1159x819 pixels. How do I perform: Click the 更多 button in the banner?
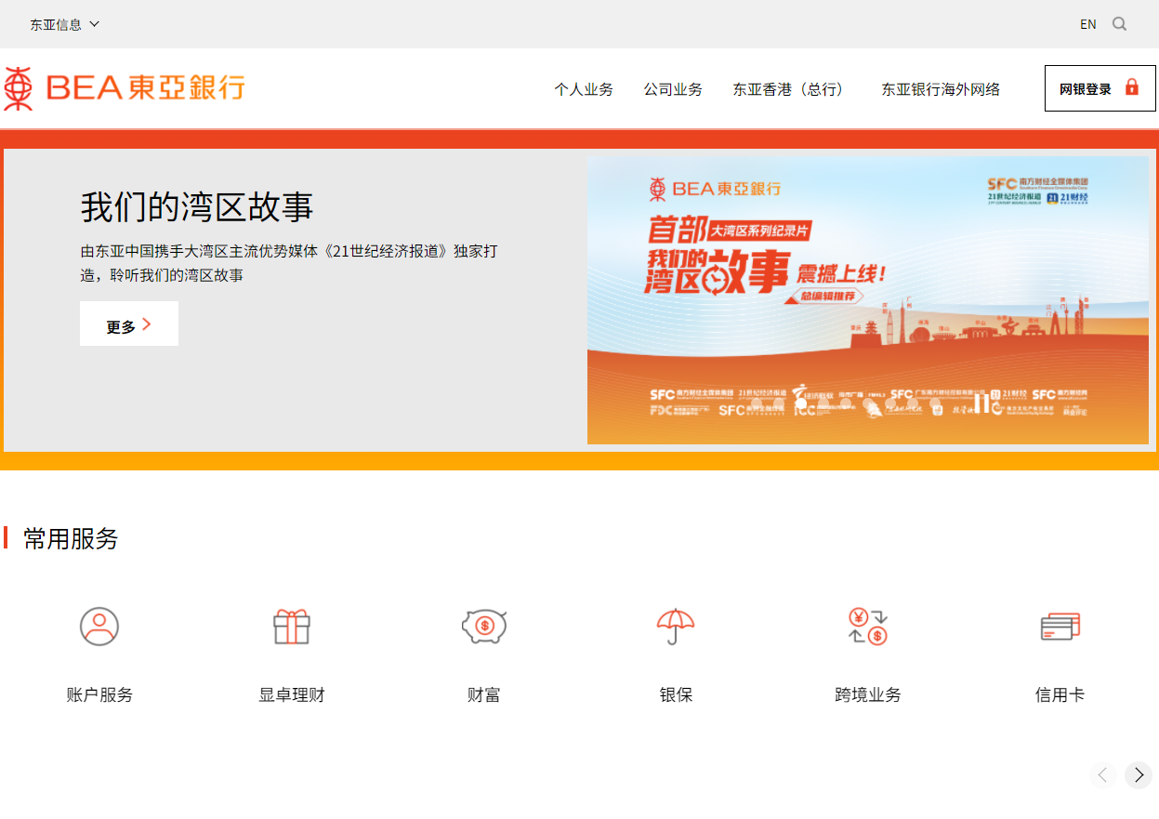128,324
